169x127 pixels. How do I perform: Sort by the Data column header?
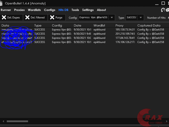click(5, 25)
